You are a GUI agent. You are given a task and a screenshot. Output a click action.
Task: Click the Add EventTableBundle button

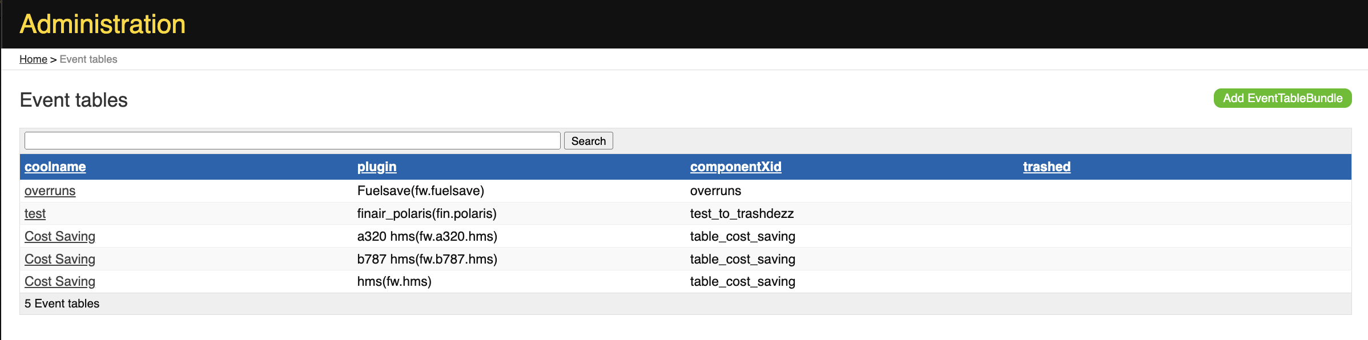pyautogui.click(x=1282, y=98)
